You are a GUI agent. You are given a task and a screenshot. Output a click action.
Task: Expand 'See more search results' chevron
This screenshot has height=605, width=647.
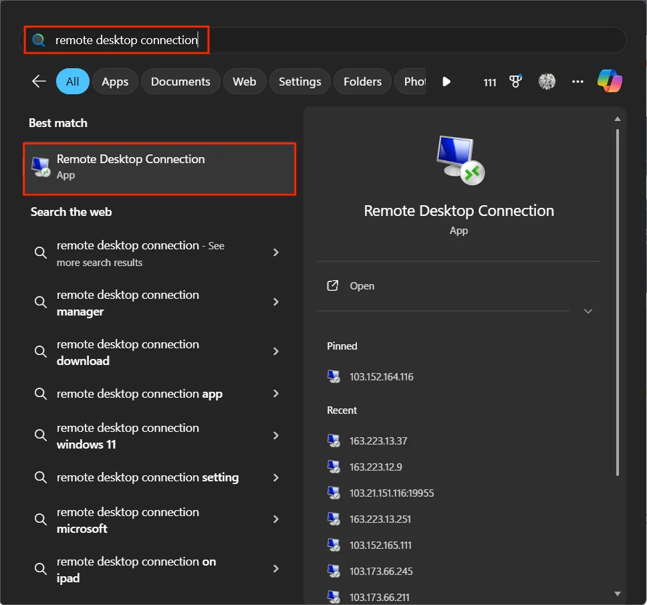pos(276,252)
